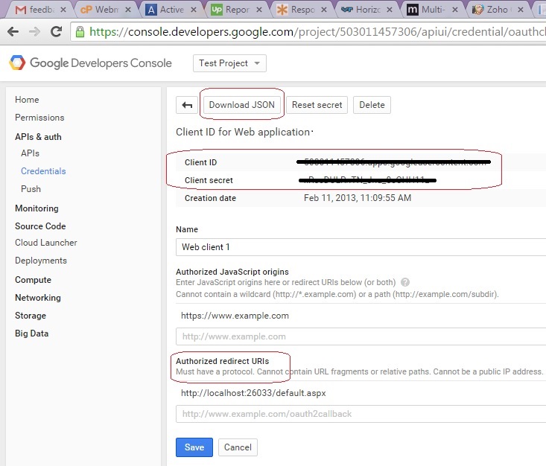Open the Test Project dropdown
The image size is (546, 466).
[230, 63]
